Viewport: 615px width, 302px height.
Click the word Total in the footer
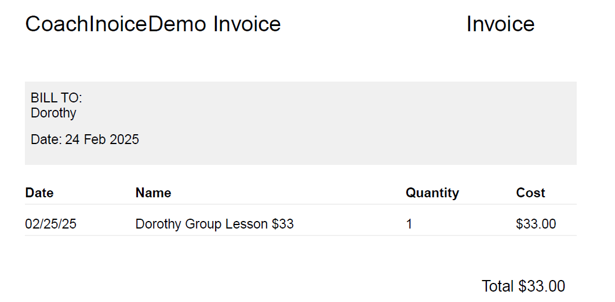[x=497, y=286]
